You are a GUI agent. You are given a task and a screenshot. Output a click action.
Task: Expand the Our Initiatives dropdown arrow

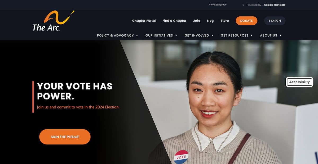176,35
